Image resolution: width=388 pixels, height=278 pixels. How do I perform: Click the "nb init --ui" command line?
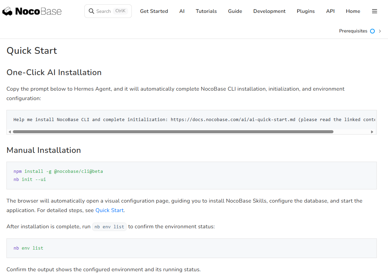point(30,180)
